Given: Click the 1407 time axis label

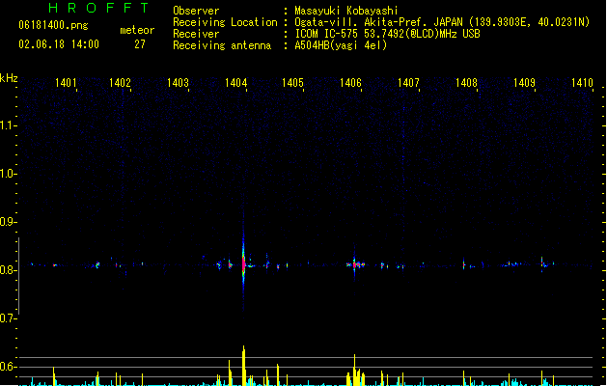Looking at the screenshot, I should tap(408, 82).
